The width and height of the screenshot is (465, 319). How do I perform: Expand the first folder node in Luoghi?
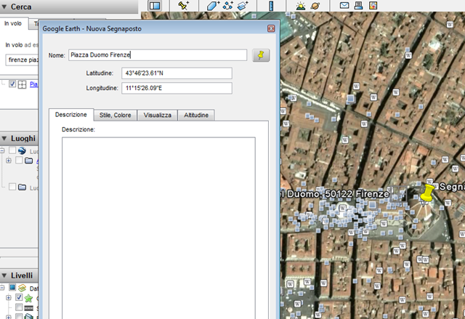[x=8, y=161]
